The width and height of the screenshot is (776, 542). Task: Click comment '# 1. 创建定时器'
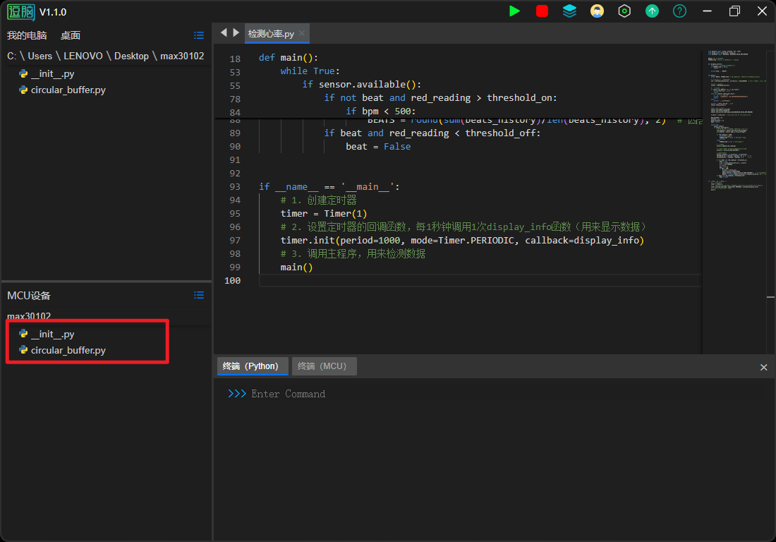point(318,200)
